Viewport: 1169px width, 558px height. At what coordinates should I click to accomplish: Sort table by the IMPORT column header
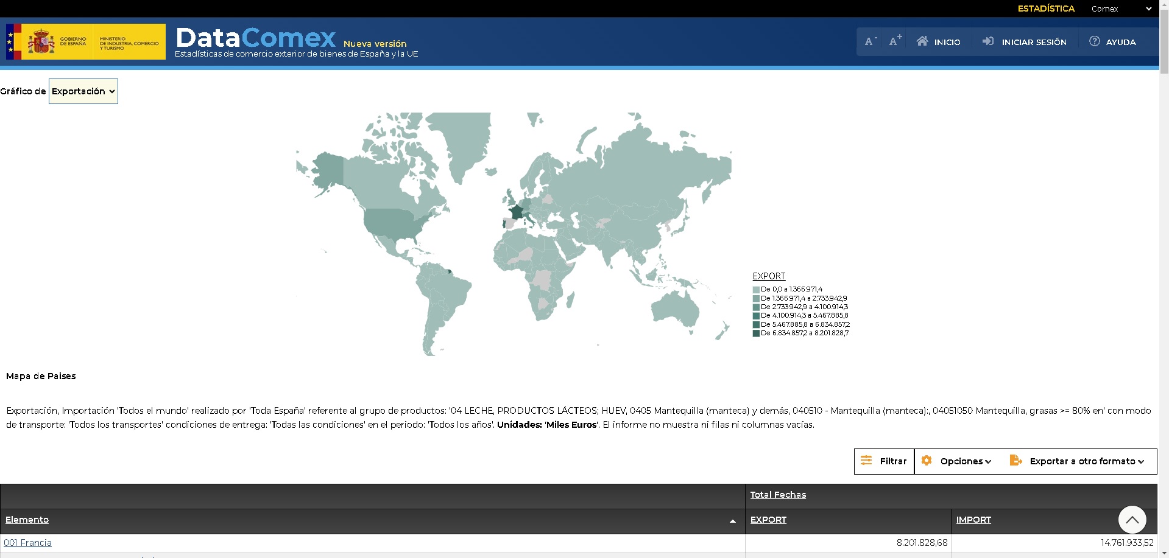point(972,520)
